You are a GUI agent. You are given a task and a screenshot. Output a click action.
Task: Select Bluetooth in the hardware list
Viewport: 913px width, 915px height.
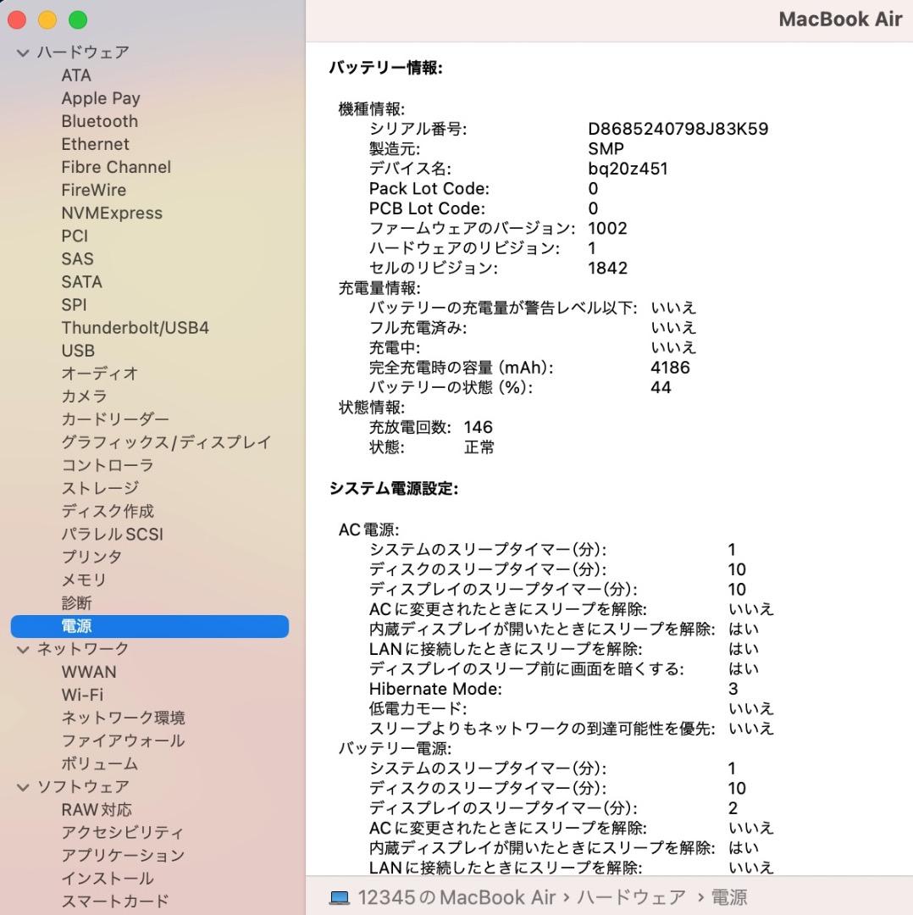click(99, 121)
